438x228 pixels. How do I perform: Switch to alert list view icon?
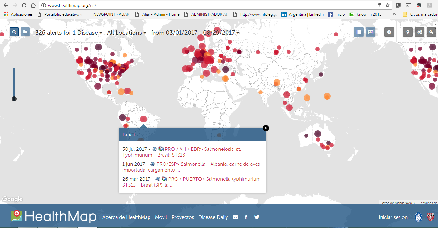tap(359, 32)
